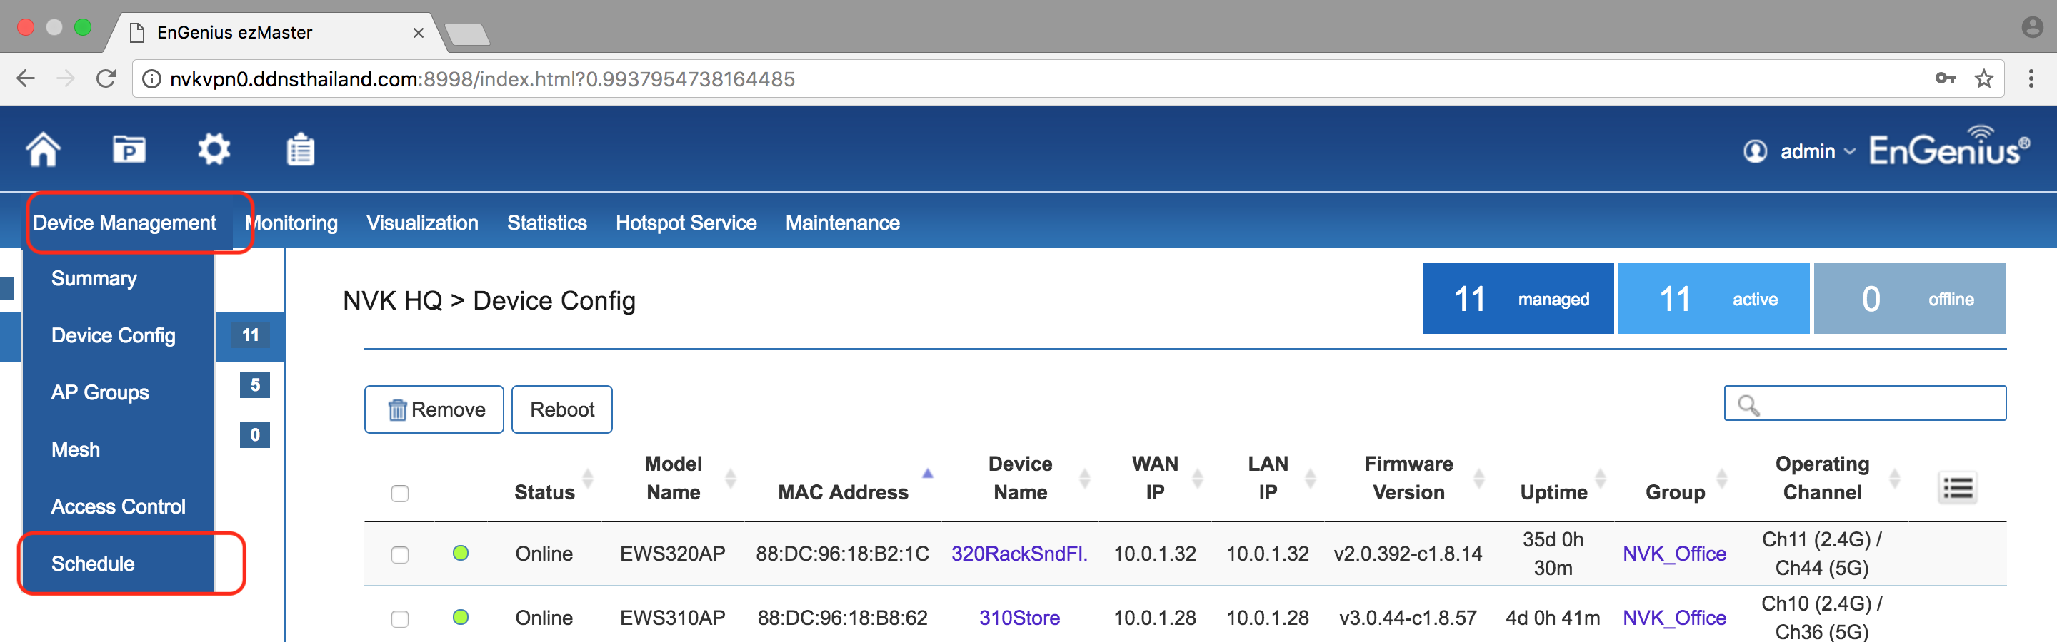Open the Device Management tab
The width and height of the screenshot is (2057, 642).
tap(124, 223)
